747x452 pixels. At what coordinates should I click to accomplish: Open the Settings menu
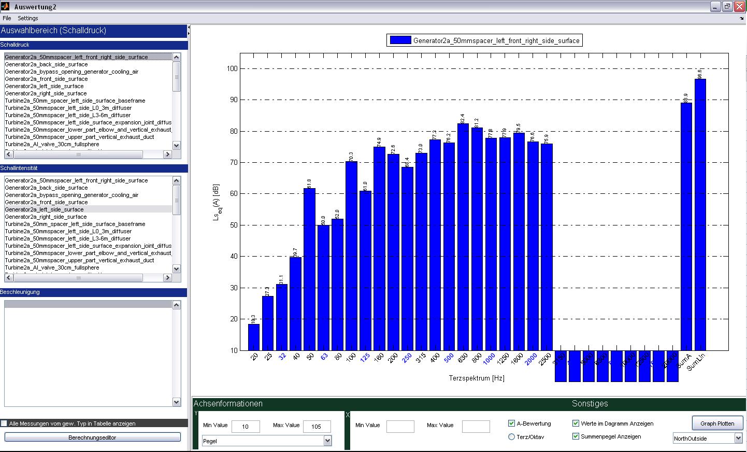click(x=27, y=18)
